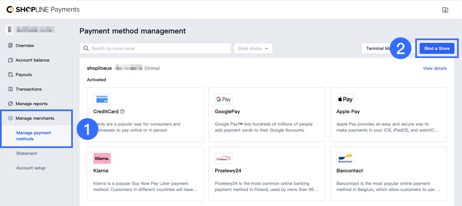Viewport: 462px width, 206px height.
Task: Open the Store status dropdown
Action: pos(253,49)
